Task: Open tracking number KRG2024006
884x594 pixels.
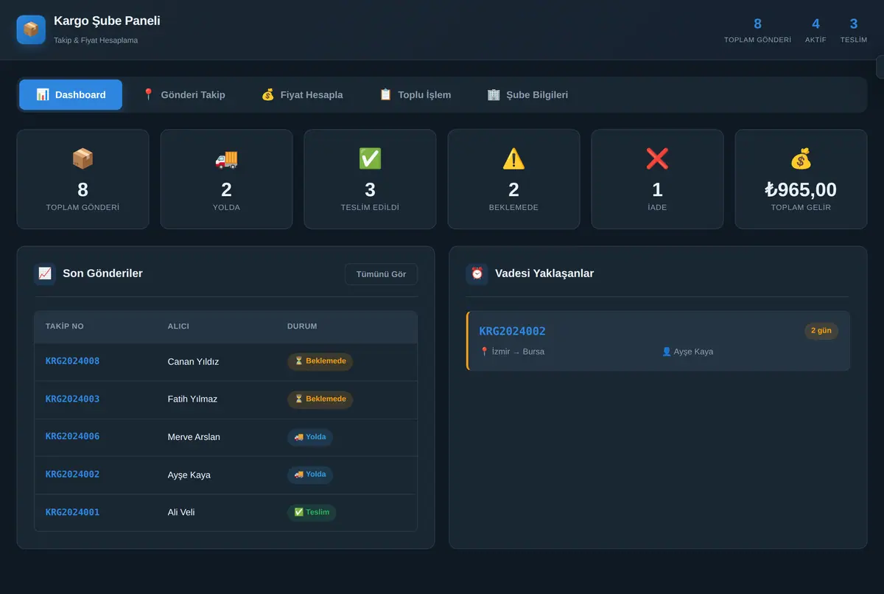Action: click(x=72, y=436)
